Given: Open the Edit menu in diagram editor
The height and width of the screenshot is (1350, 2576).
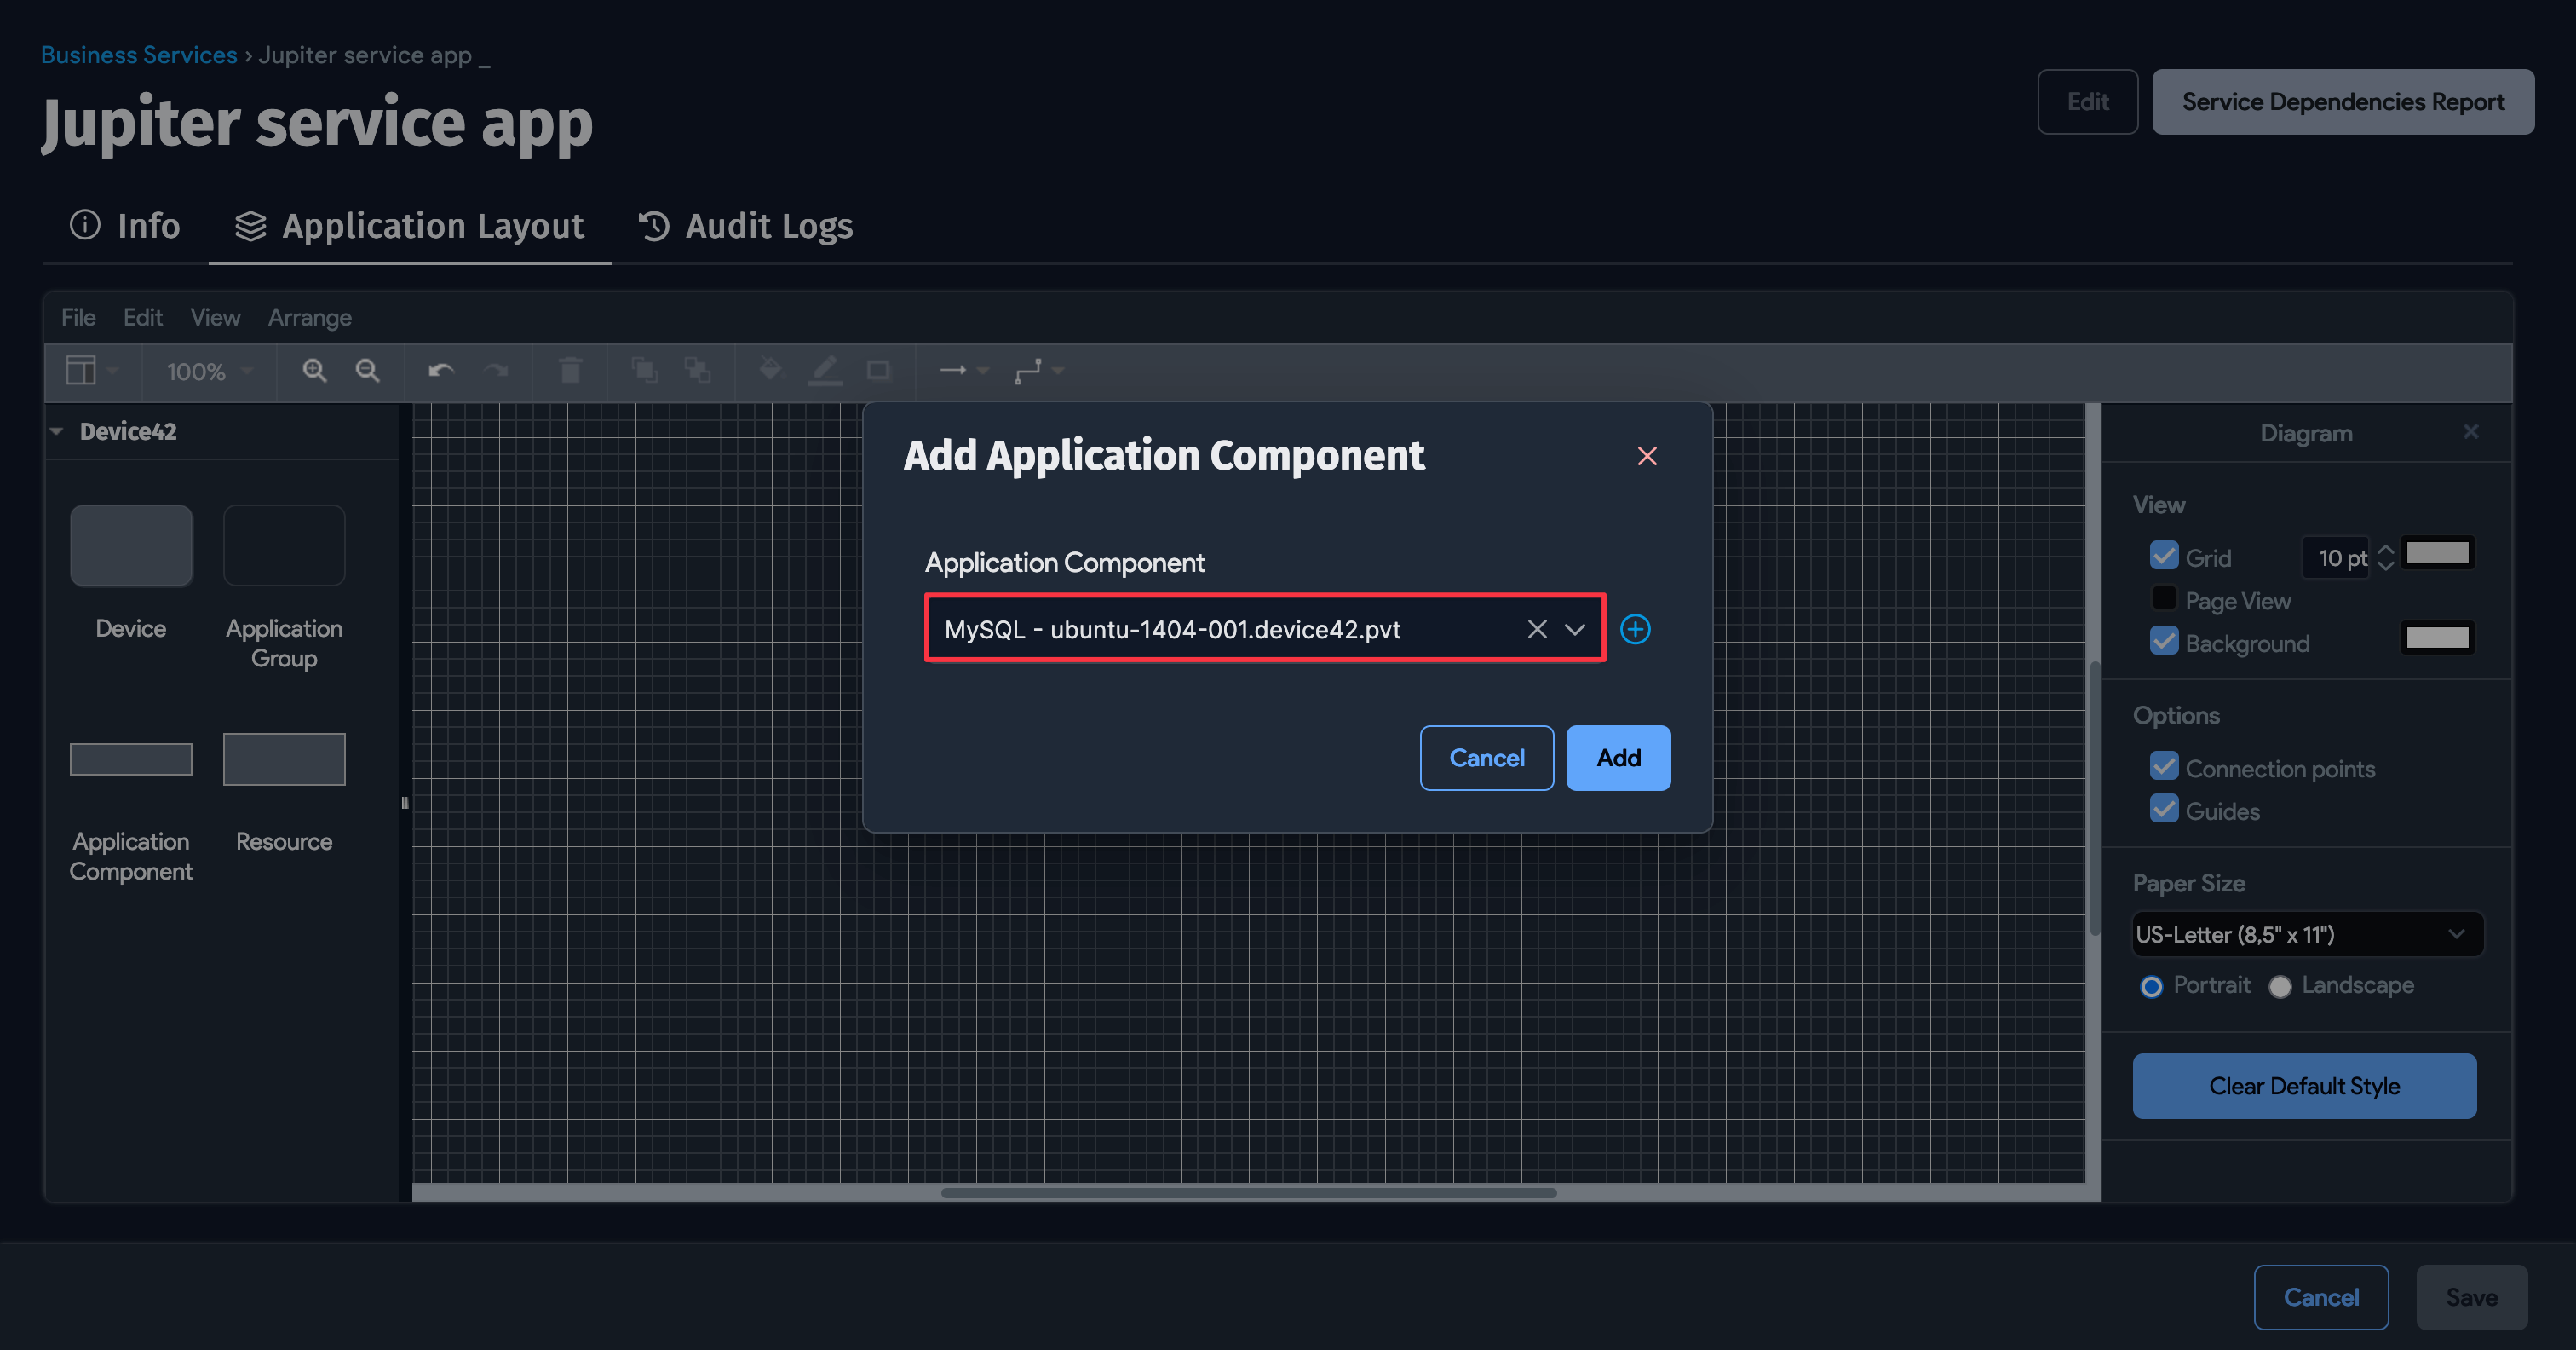Looking at the screenshot, I should click(x=142, y=317).
